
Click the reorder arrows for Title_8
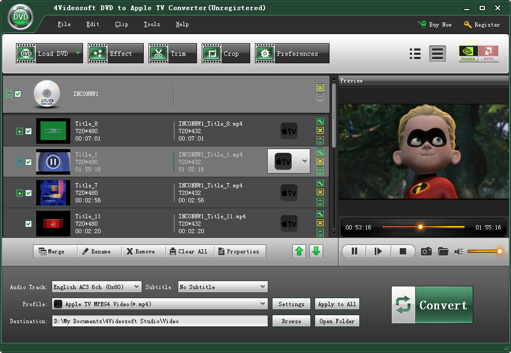(x=320, y=140)
